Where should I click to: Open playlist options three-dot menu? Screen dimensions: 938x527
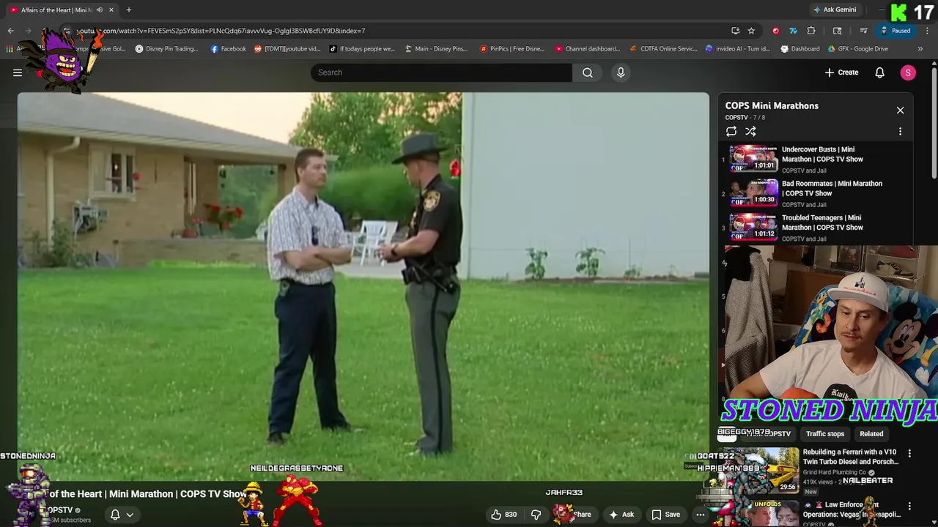point(900,132)
